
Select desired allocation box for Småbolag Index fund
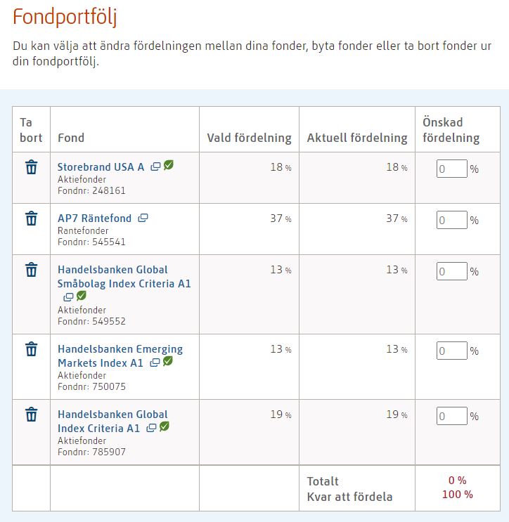click(x=451, y=271)
